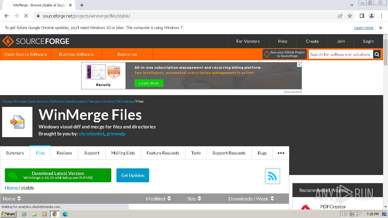Click the Create link
This screenshot has width=388, height=218.
click(312, 41)
